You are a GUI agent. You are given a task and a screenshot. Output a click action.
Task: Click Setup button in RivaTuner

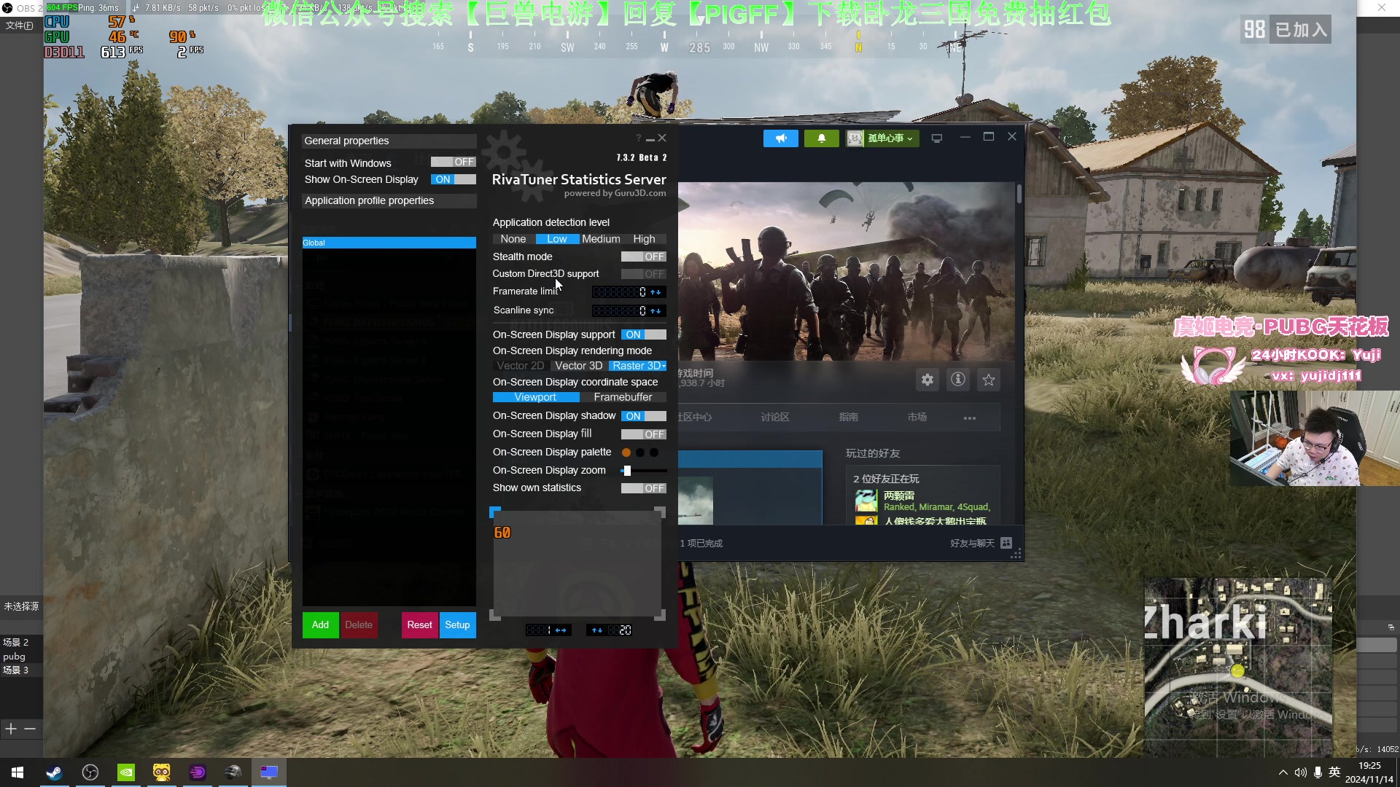457,625
